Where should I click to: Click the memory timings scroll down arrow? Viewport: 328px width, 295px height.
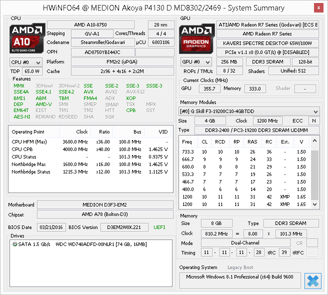point(315,204)
